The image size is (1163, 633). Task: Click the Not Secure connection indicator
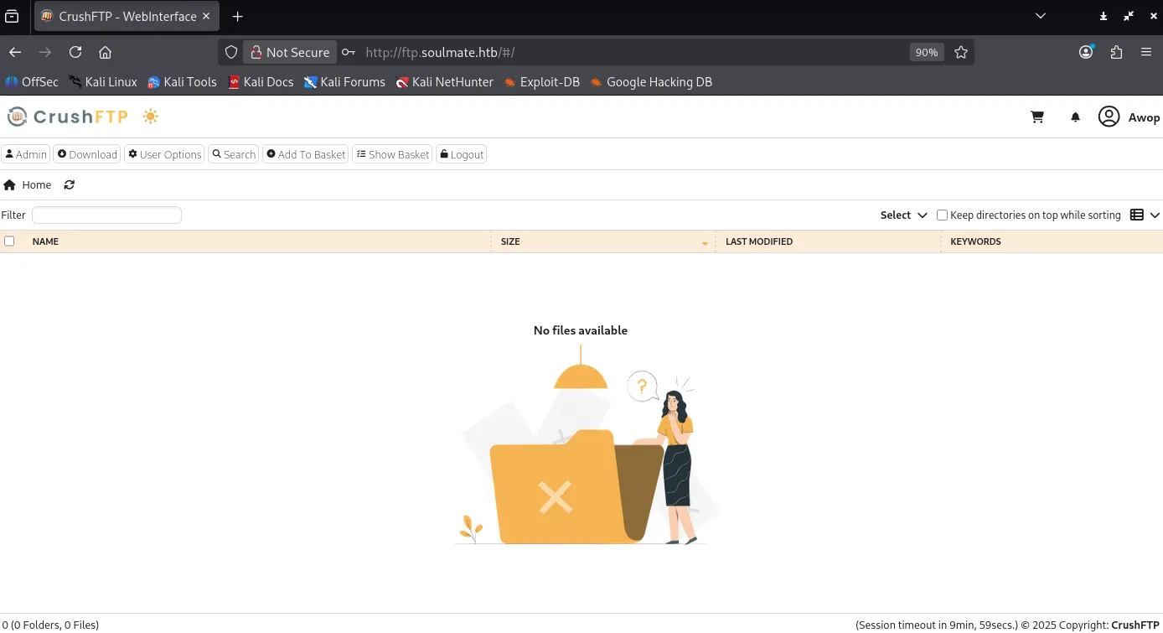coord(290,52)
